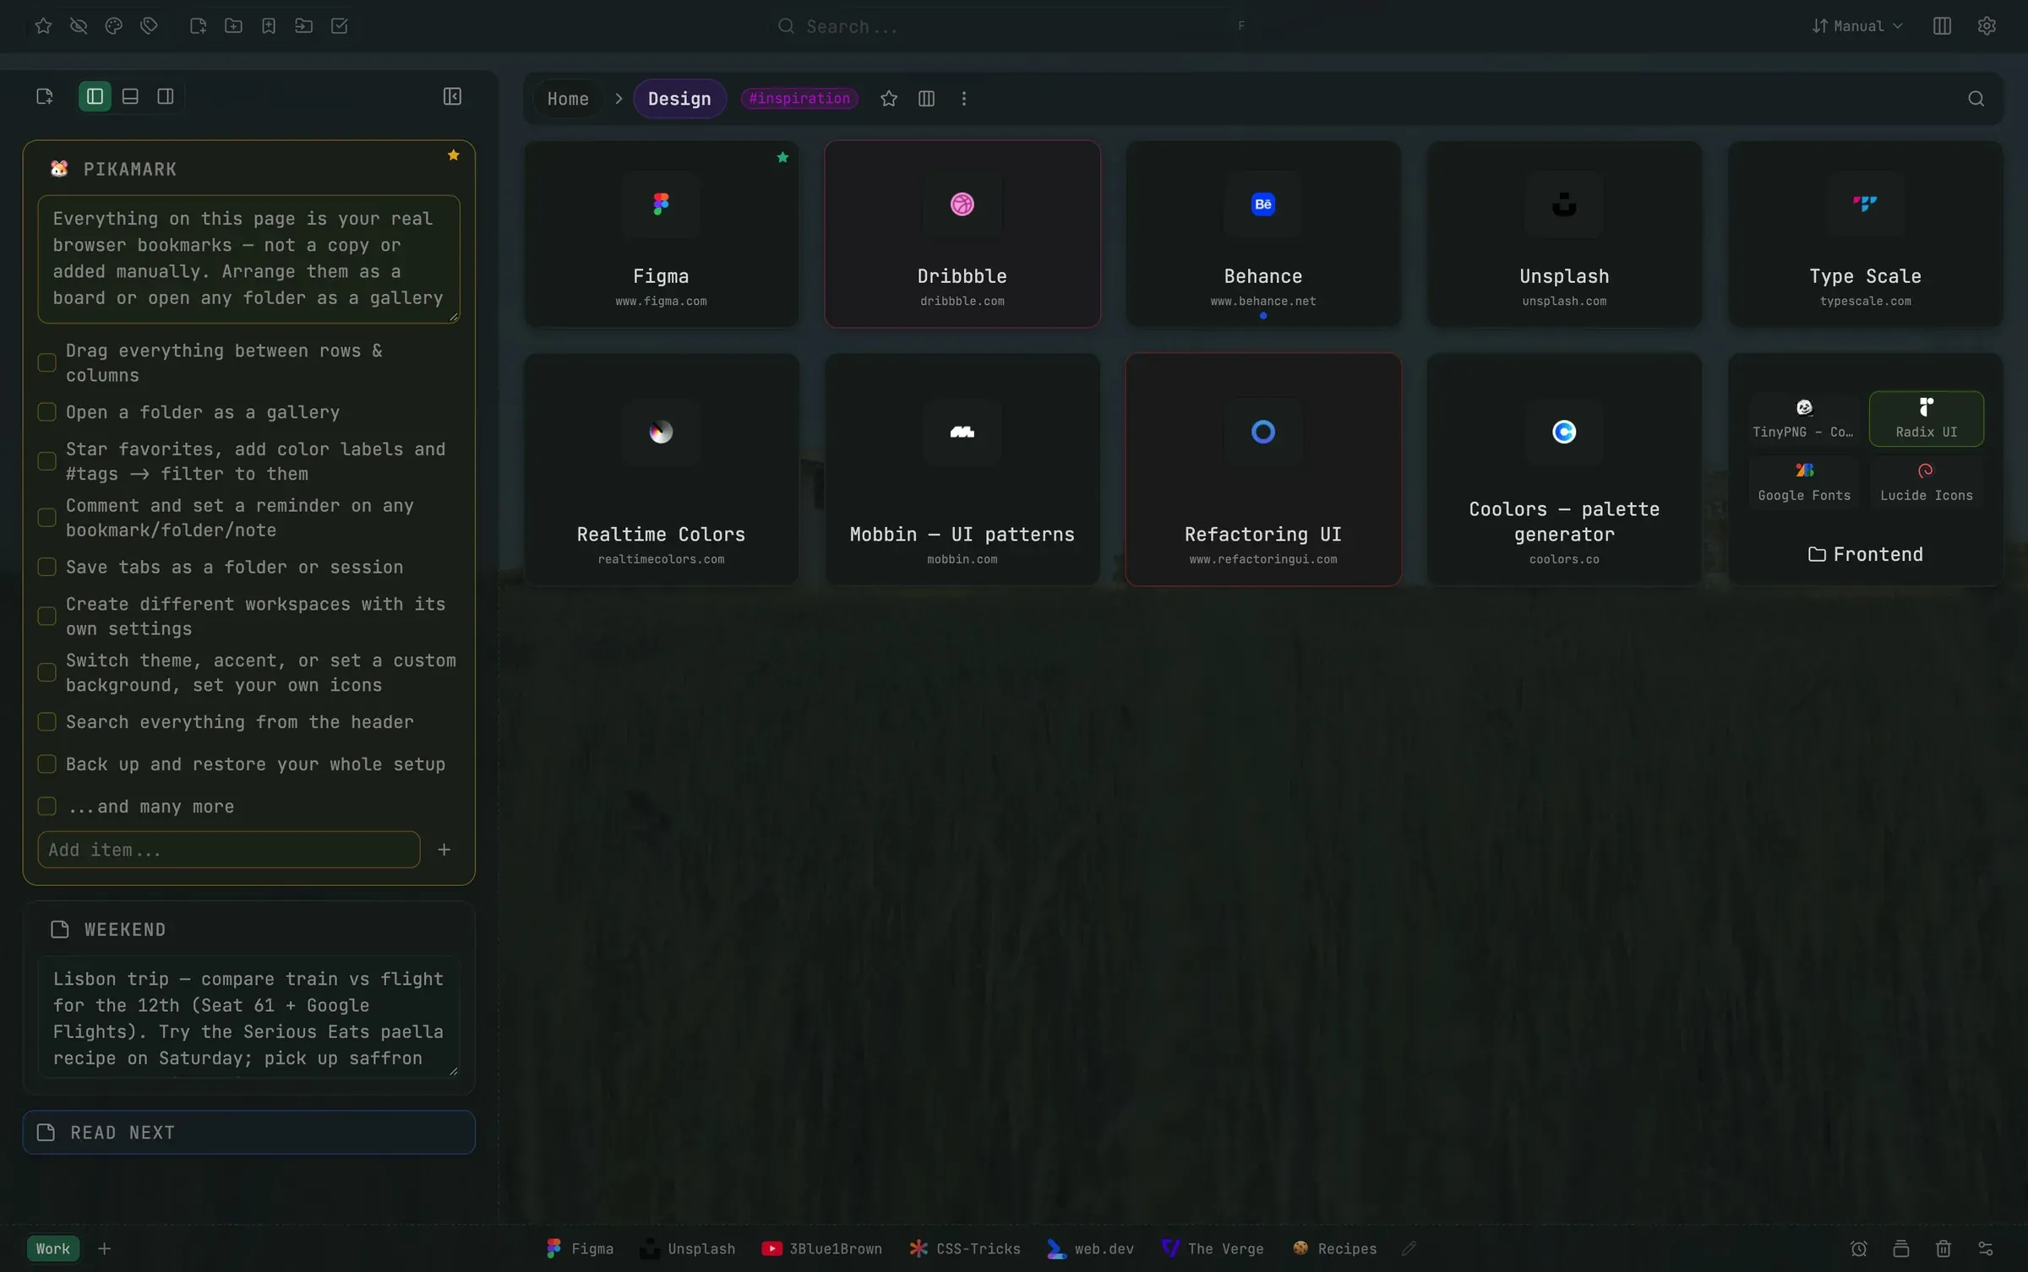Switch to the Work workspace tab
This screenshot has width=2028, height=1272.
tap(53, 1248)
